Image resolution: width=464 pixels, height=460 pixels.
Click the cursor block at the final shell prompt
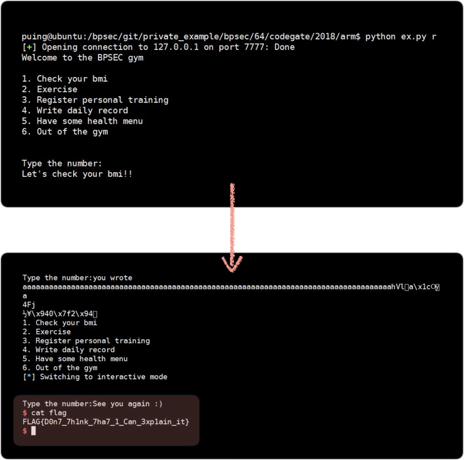(33, 431)
